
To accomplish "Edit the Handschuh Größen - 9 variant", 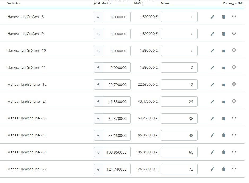I will pos(212,34).
